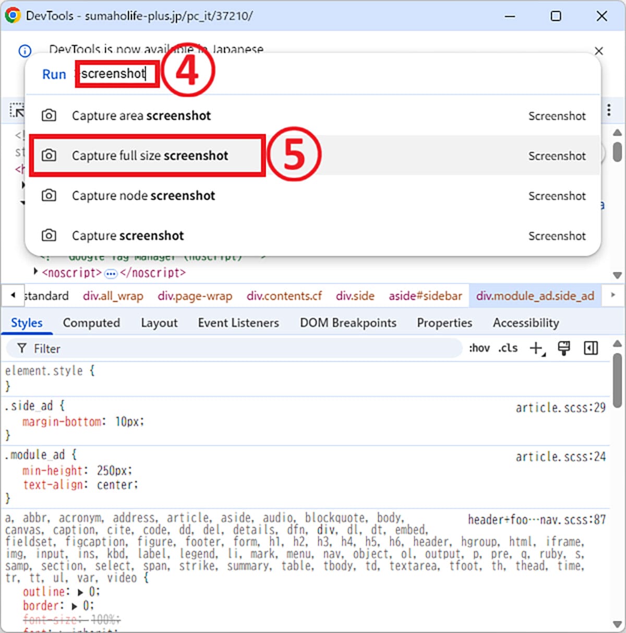Open article.scss:29 source link
The image size is (626, 633).
(x=560, y=408)
